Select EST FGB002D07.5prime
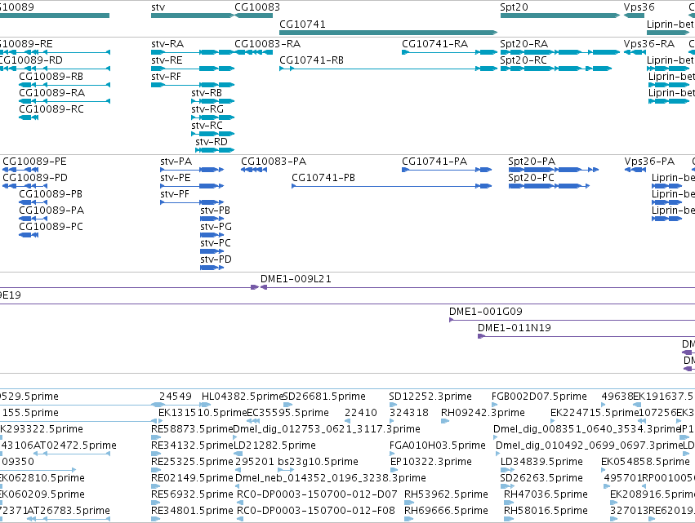Screen dimensions: 695x523 [x=539, y=397]
